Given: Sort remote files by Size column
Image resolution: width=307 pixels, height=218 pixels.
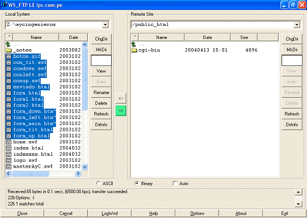Looking at the screenshot, I should [244, 37].
